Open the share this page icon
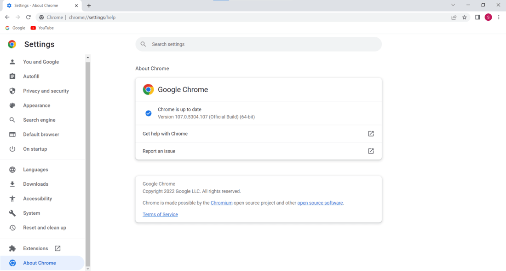Screen dimensions: 506x271 (454, 18)
